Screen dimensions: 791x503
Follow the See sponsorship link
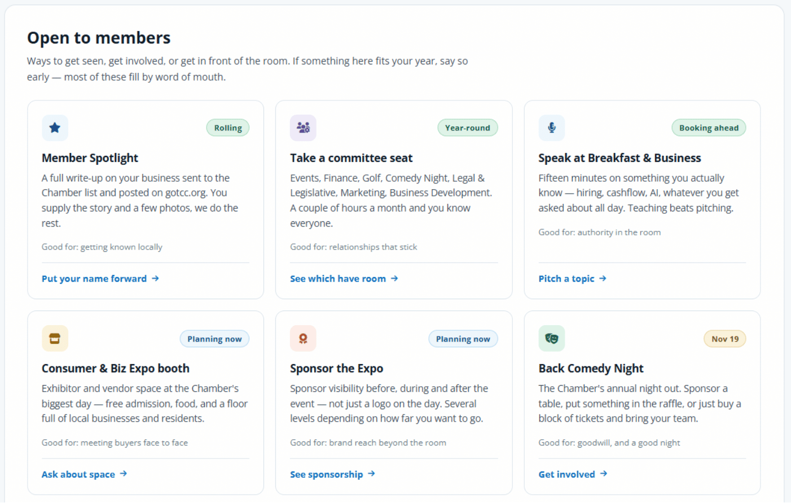click(x=333, y=474)
